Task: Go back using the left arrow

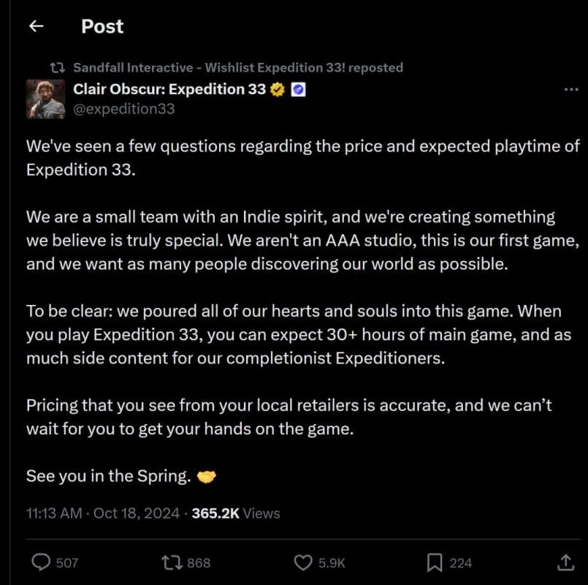Action: coord(36,26)
